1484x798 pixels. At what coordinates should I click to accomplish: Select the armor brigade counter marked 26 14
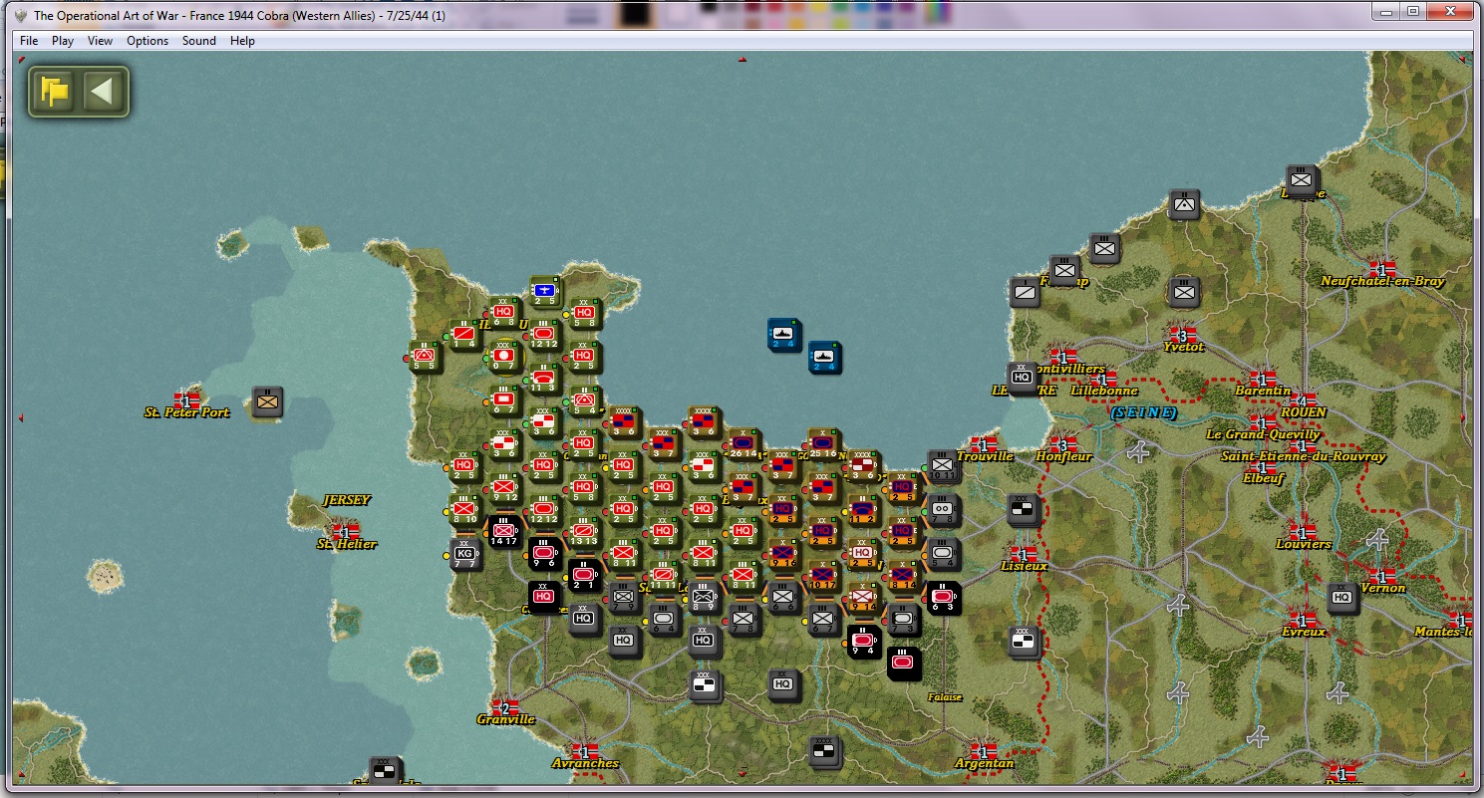743,444
